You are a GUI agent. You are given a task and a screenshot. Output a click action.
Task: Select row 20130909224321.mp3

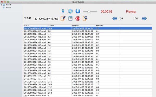(88, 70)
